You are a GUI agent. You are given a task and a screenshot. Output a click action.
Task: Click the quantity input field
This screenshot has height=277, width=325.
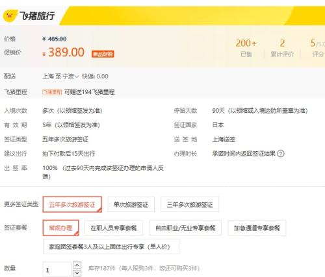click(x=57, y=269)
